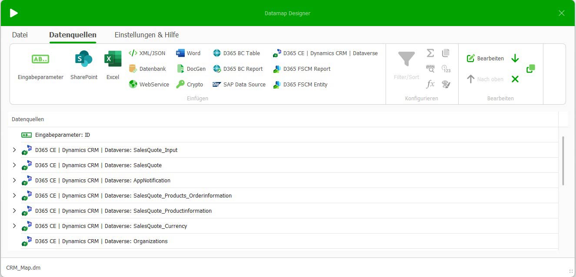This screenshot has height=277, width=576.
Task: Click the green delete X icon
Action: click(515, 79)
